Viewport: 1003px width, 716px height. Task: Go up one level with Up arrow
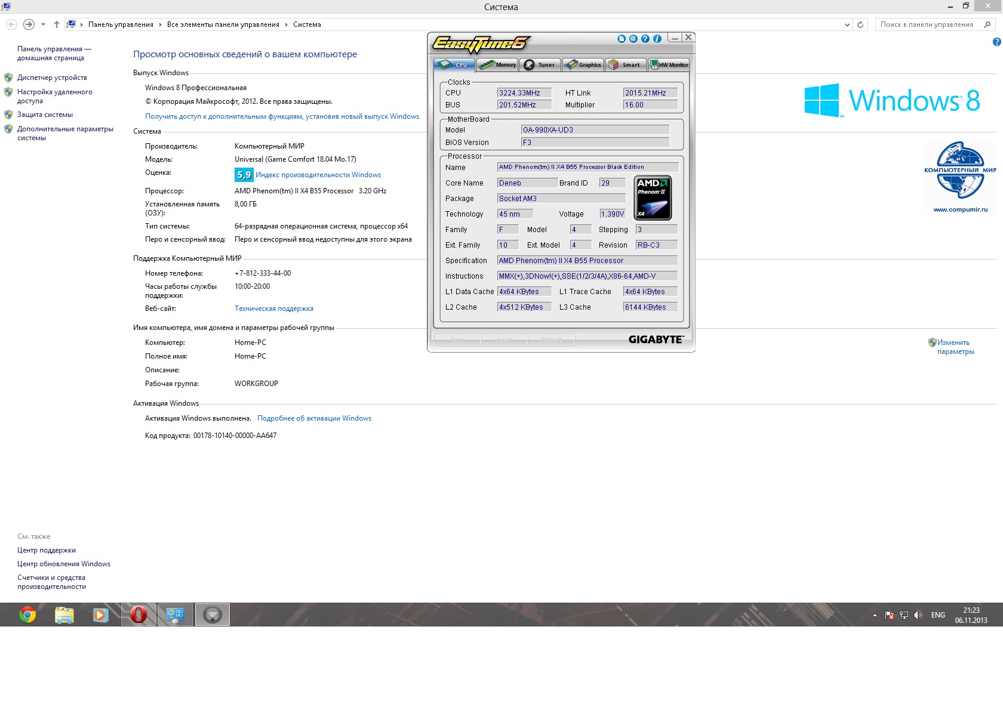(x=57, y=24)
